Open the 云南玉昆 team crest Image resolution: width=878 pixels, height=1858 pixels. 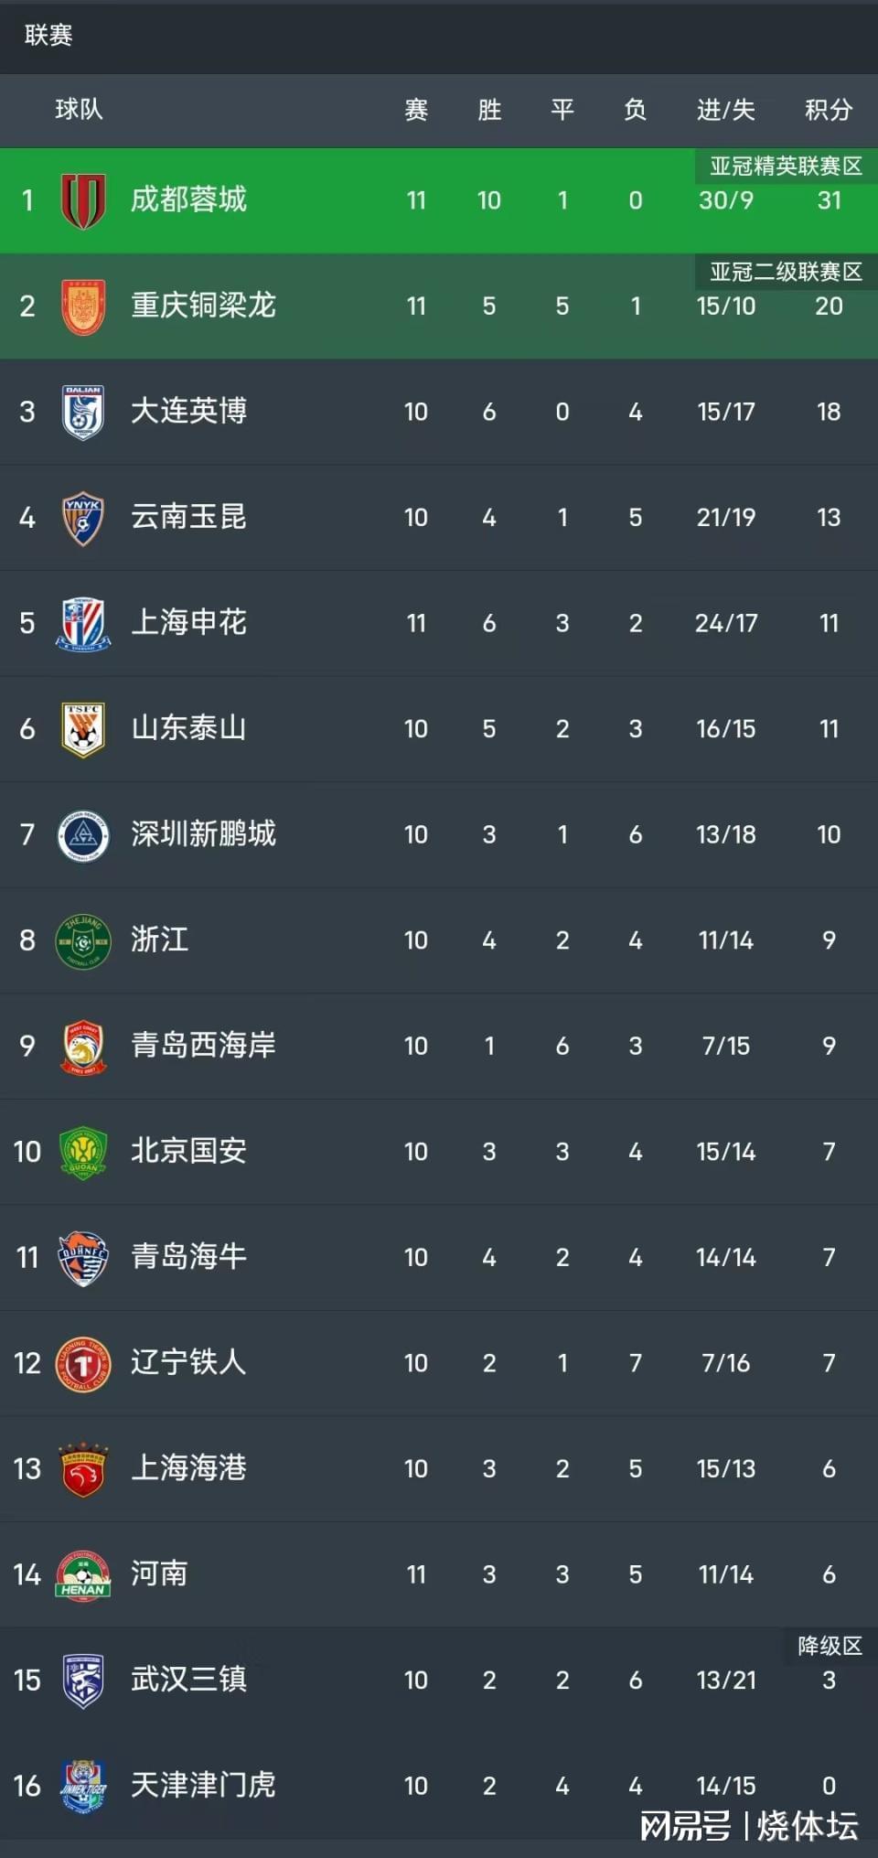pos(83,518)
